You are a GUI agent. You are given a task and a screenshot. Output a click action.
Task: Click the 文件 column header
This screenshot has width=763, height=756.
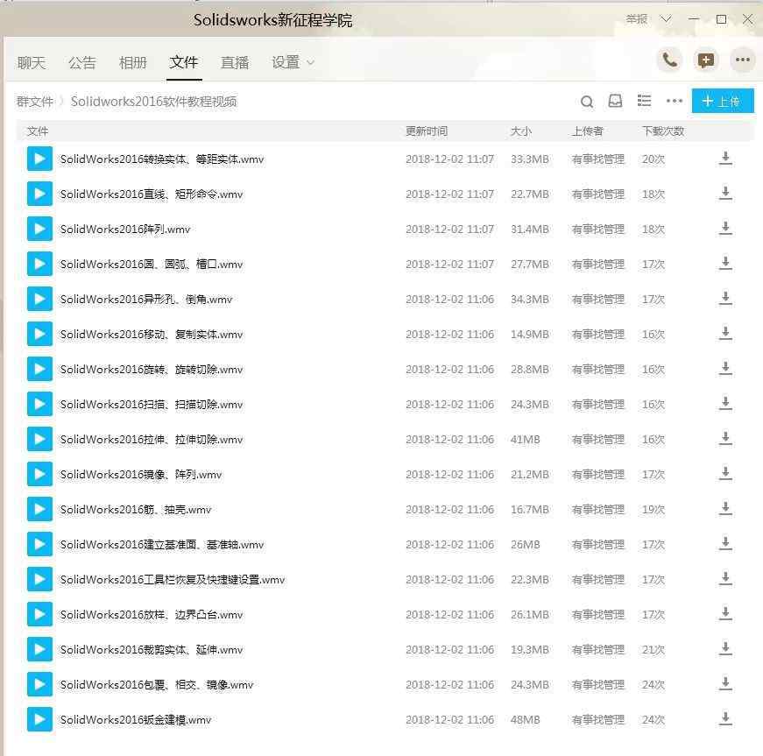pos(38,131)
